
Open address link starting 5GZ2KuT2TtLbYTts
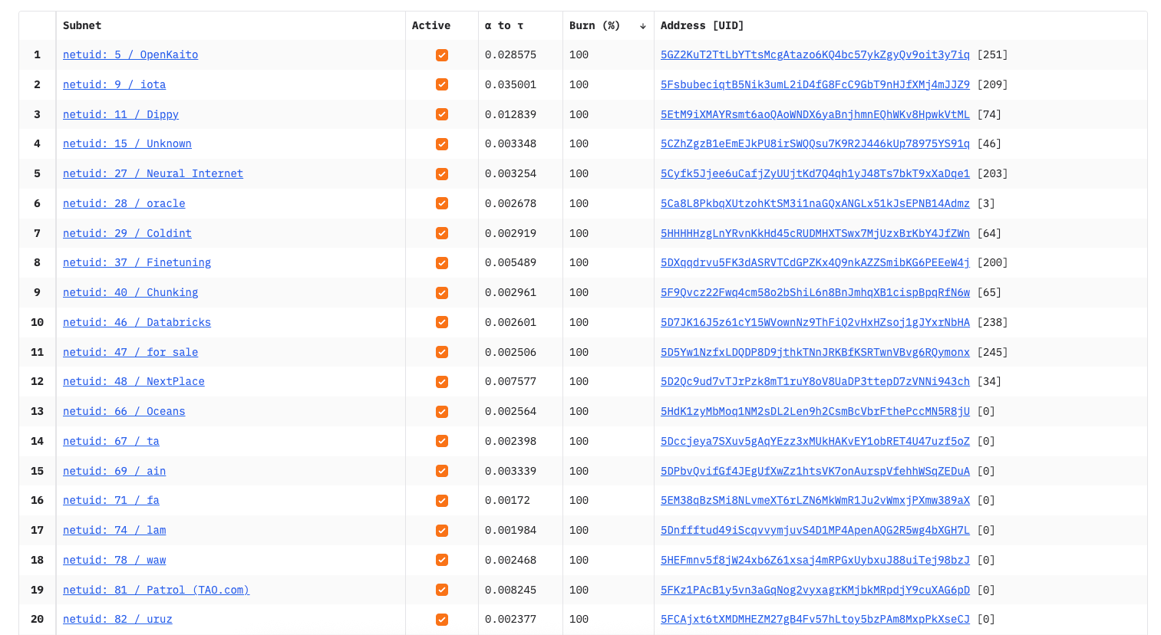click(x=815, y=54)
